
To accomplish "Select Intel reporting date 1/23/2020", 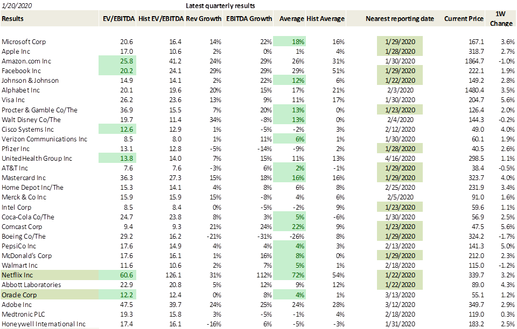I will coord(400,208).
